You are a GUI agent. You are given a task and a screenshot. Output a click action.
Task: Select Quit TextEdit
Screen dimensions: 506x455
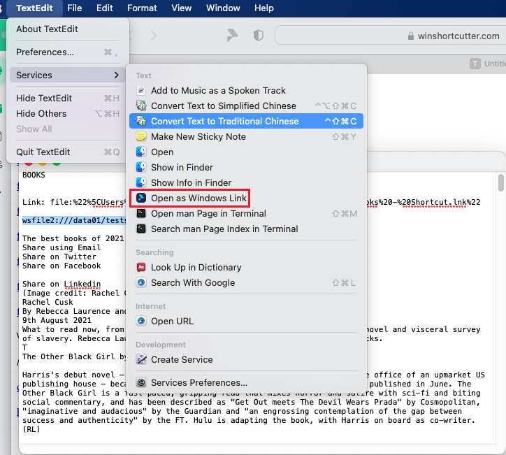(43, 152)
